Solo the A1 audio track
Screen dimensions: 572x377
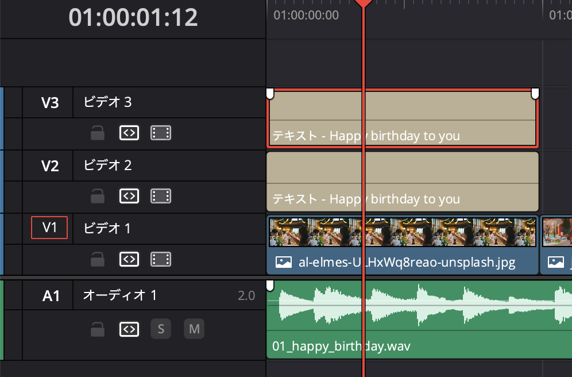tap(161, 329)
